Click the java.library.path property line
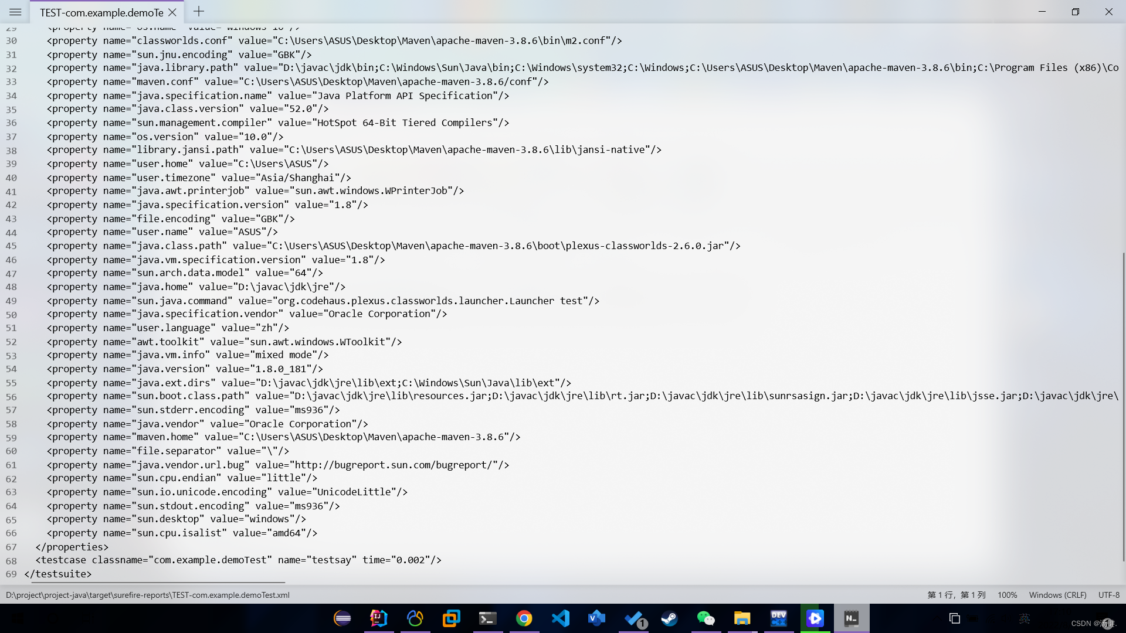The width and height of the screenshot is (1126, 633). [582, 68]
